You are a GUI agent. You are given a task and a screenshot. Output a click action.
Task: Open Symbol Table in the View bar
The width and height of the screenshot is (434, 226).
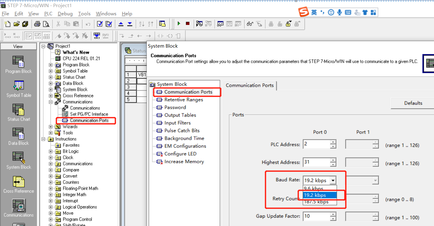[19, 89]
